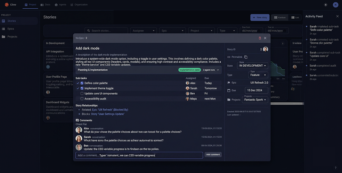Select Epics in project sidebar
Screen dimensions: 342x173
[x=19, y=29]
